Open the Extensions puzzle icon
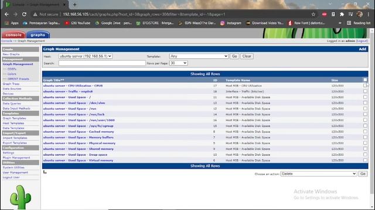 tap(342, 14)
